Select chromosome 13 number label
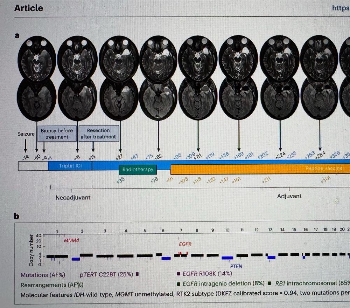 point(270,230)
